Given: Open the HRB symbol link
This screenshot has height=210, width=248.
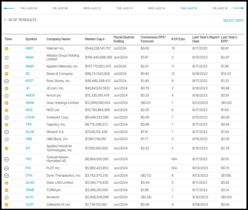Looking at the screenshot, I should pos(29,139).
